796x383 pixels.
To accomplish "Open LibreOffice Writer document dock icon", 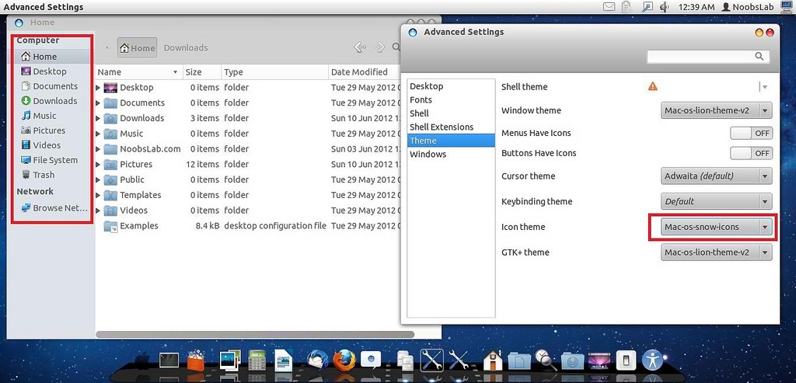I will point(284,360).
